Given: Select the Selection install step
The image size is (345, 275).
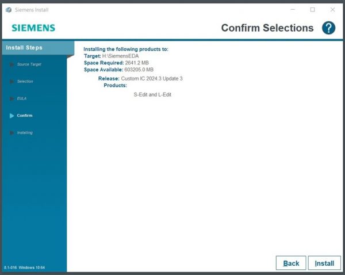Looking at the screenshot, I should click(25, 82).
